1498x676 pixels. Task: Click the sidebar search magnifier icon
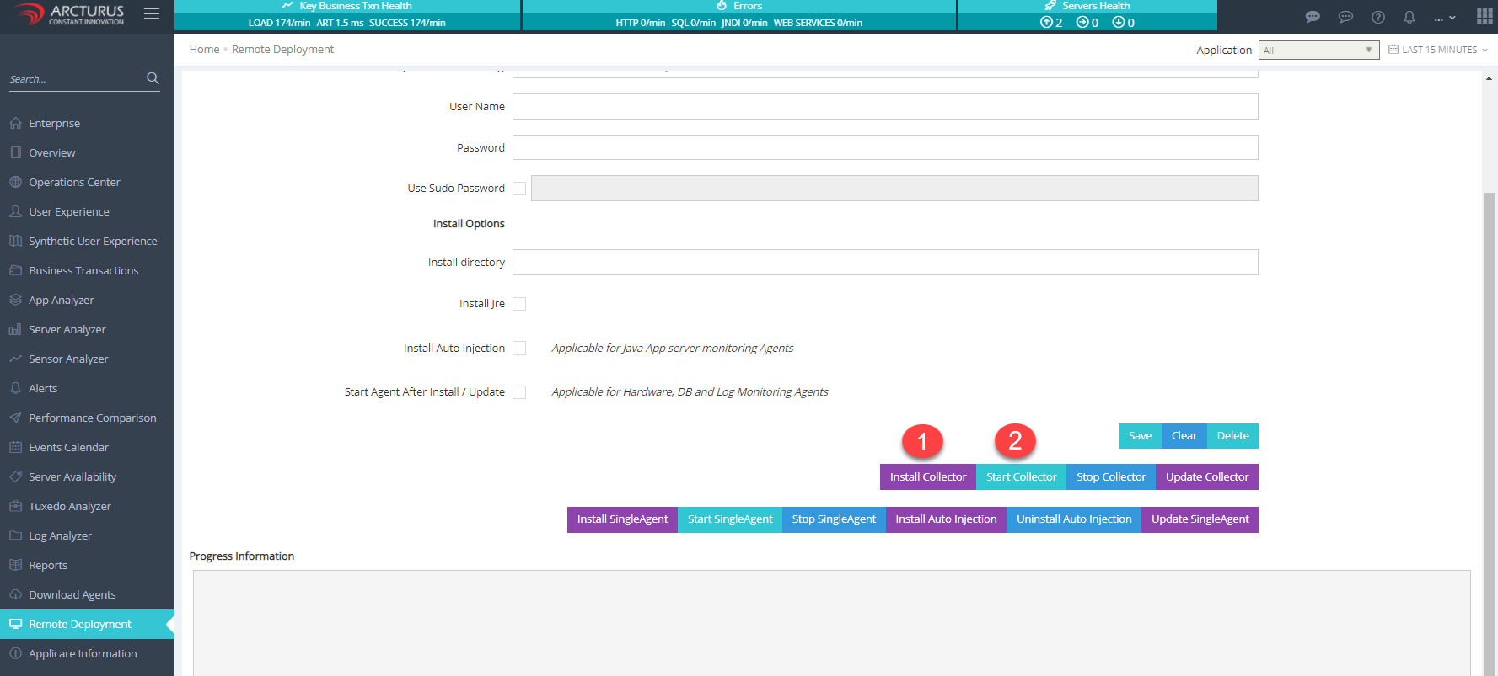(153, 78)
